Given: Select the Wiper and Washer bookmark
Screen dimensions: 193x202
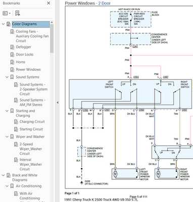Looking at the screenshot, I should (30, 136).
